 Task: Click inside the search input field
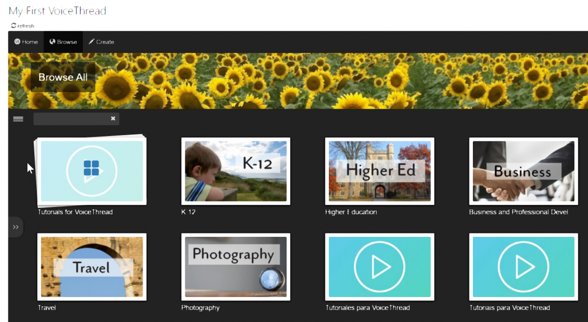(x=76, y=118)
